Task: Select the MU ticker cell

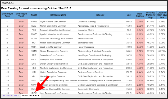Action: tap(34, 43)
